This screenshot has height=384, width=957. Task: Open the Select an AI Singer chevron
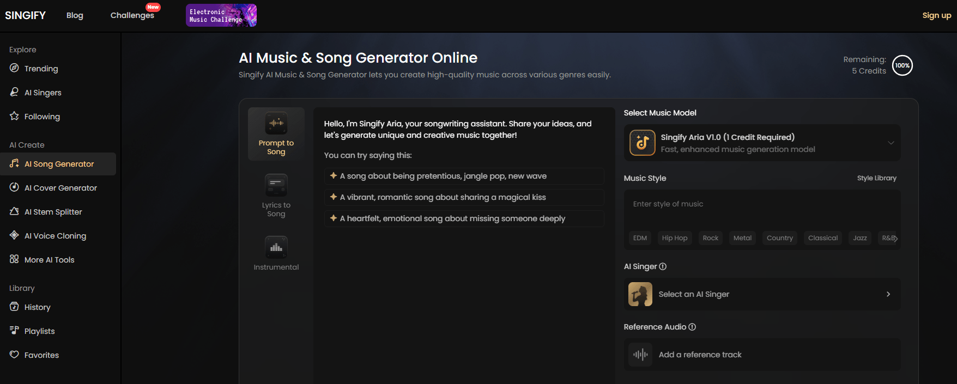click(x=888, y=294)
